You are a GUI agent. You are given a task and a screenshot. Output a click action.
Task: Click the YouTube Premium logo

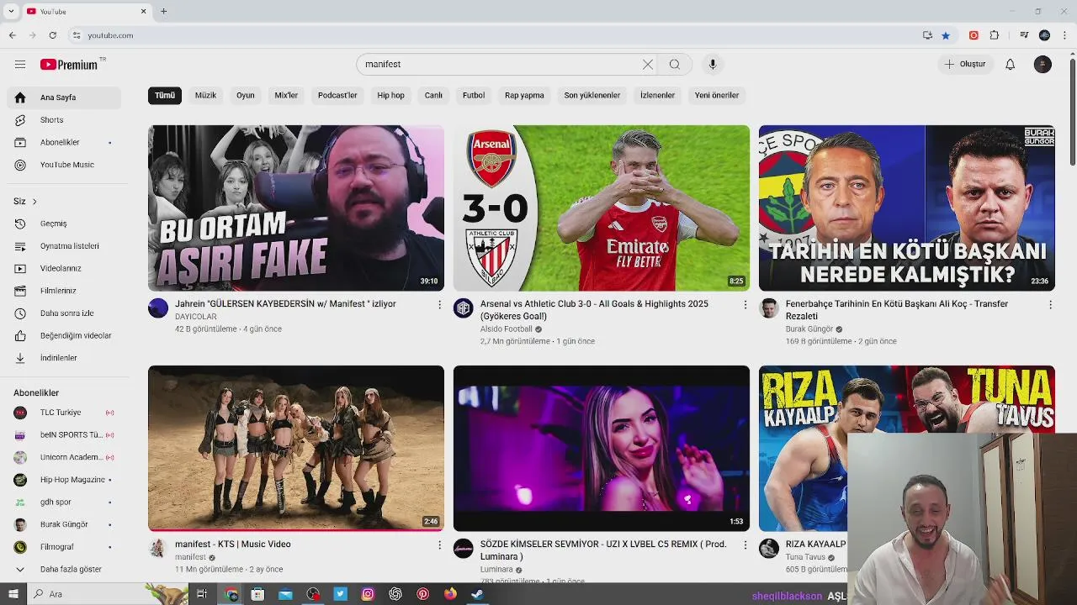pyautogui.click(x=69, y=65)
